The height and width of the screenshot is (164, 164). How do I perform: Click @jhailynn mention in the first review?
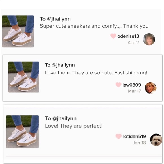(x=59, y=19)
